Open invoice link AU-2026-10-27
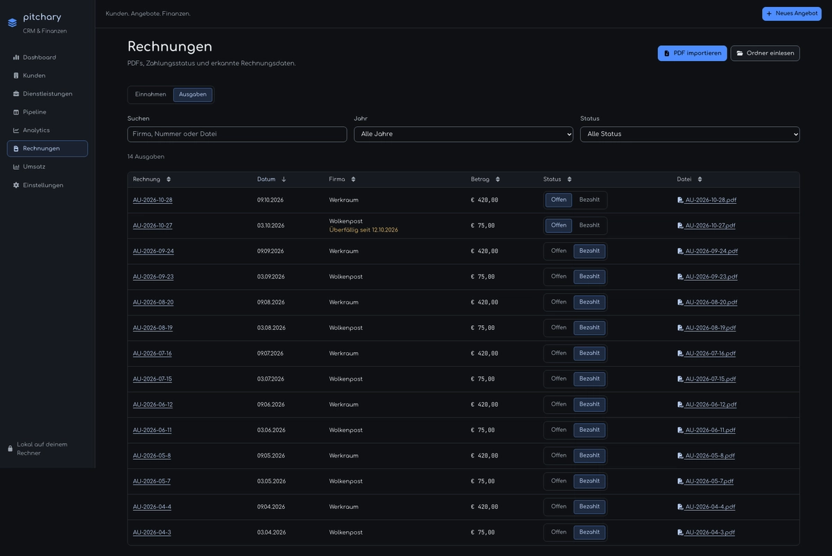Image resolution: width=832 pixels, height=556 pixels. point(153,226)
